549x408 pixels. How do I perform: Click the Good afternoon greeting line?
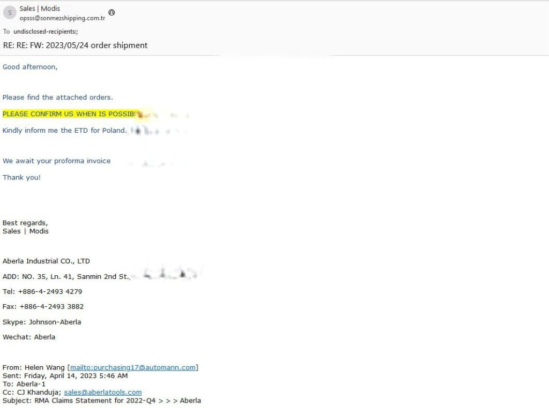coord(30,67)
